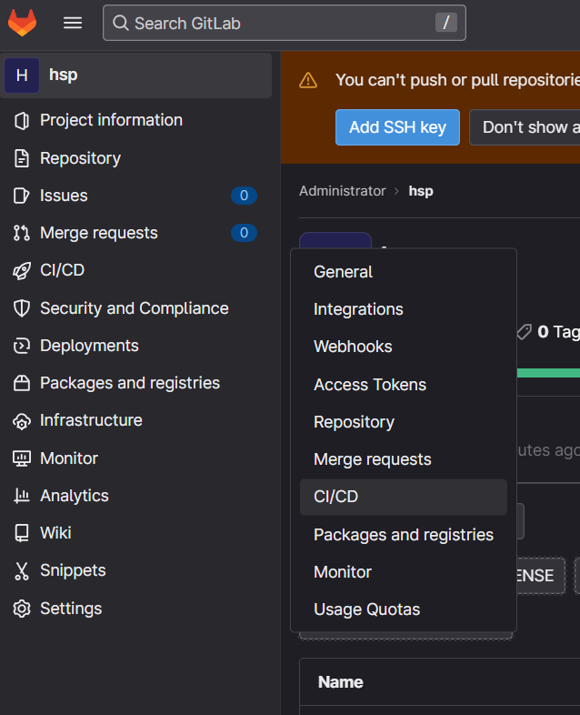Select Packages and registries in Settings flyout

click(x=404, y=535)
